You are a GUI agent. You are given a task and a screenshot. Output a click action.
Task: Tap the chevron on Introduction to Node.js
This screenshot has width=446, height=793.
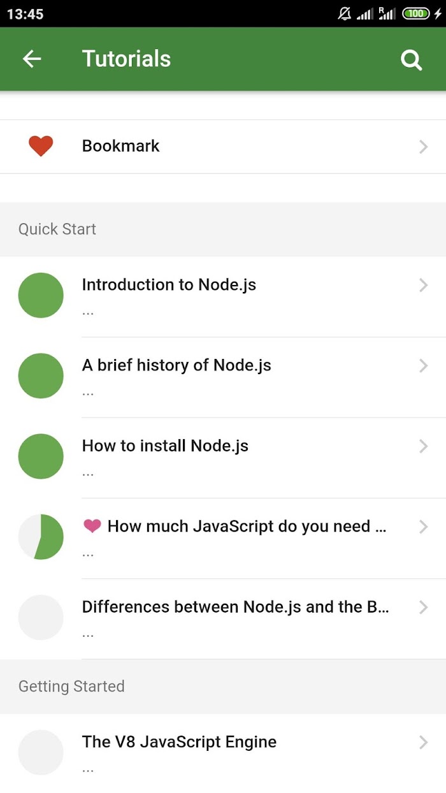tap(424, 285)
